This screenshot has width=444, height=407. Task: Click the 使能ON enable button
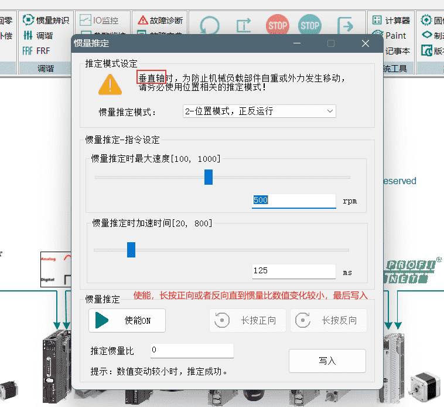click(127, 320)
